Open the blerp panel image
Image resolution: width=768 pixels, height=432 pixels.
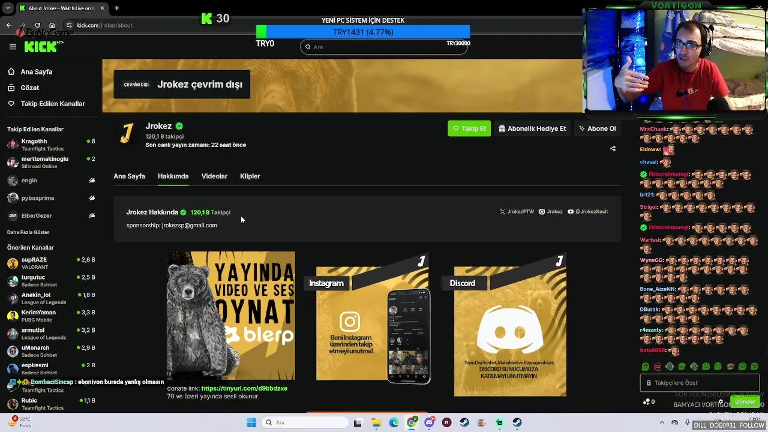tap(231, 316)
